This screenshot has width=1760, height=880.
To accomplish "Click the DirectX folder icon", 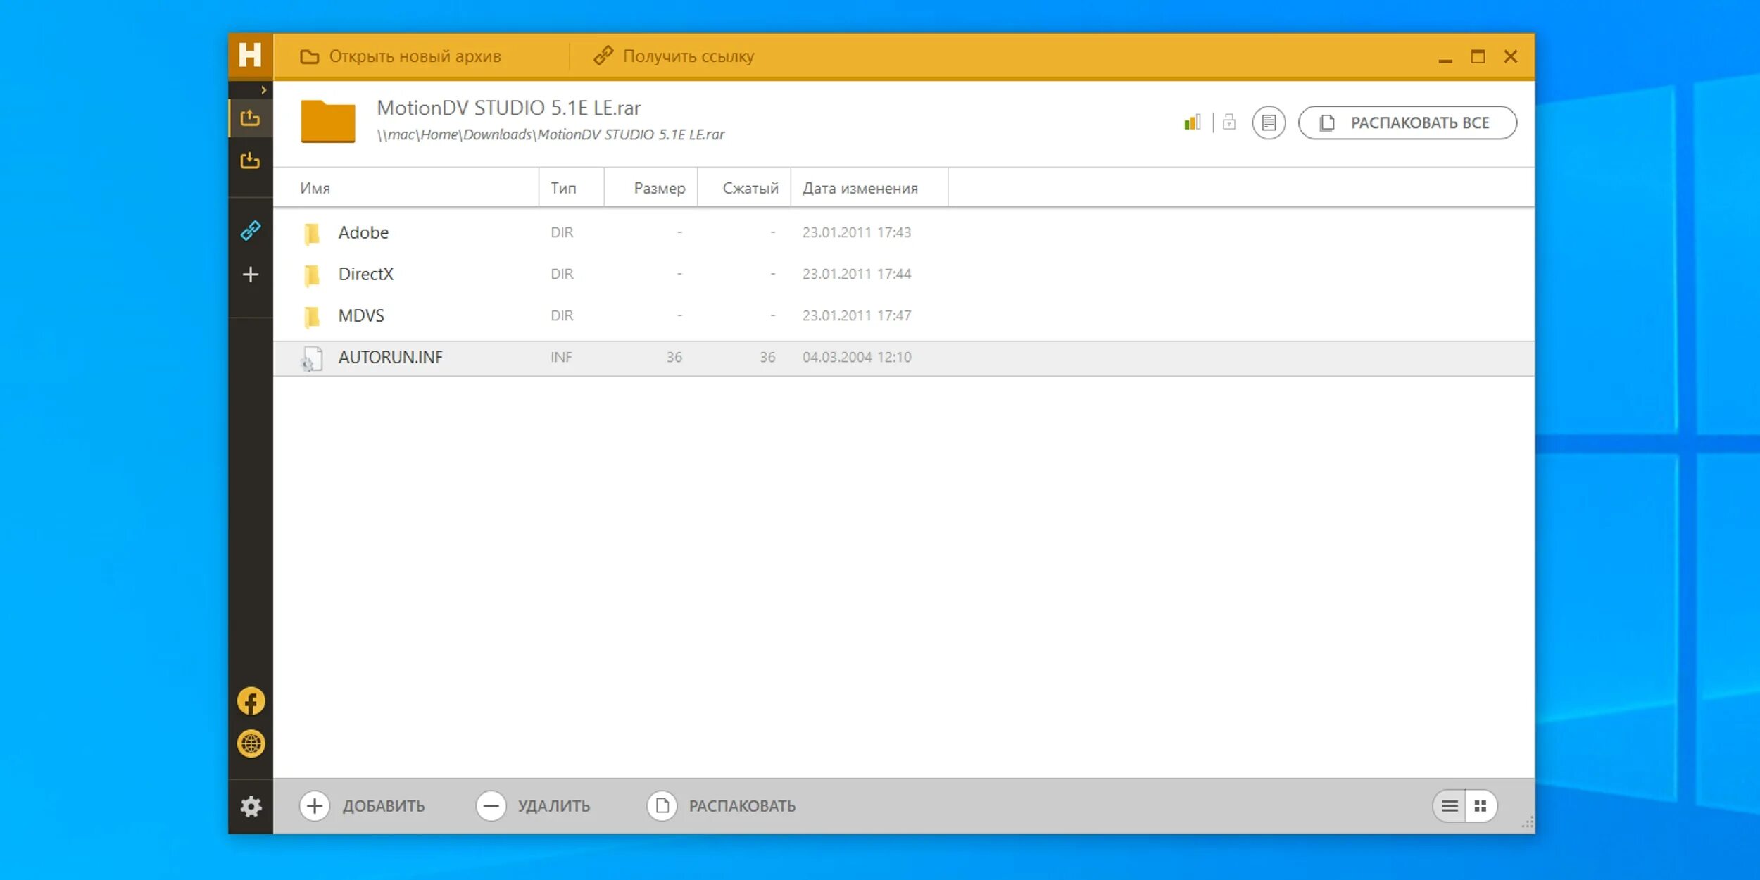I will 312,275.
